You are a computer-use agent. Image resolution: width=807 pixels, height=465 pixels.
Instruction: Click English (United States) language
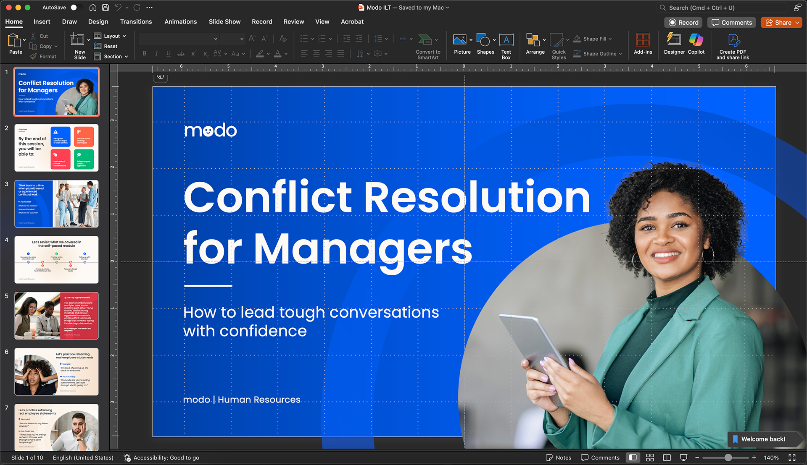tap(83, 457)
